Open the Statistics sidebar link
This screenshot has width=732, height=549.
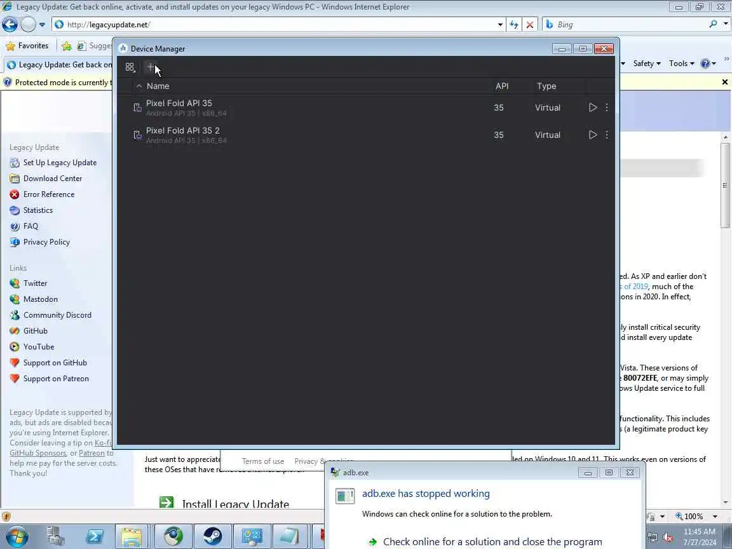[38, 210]
